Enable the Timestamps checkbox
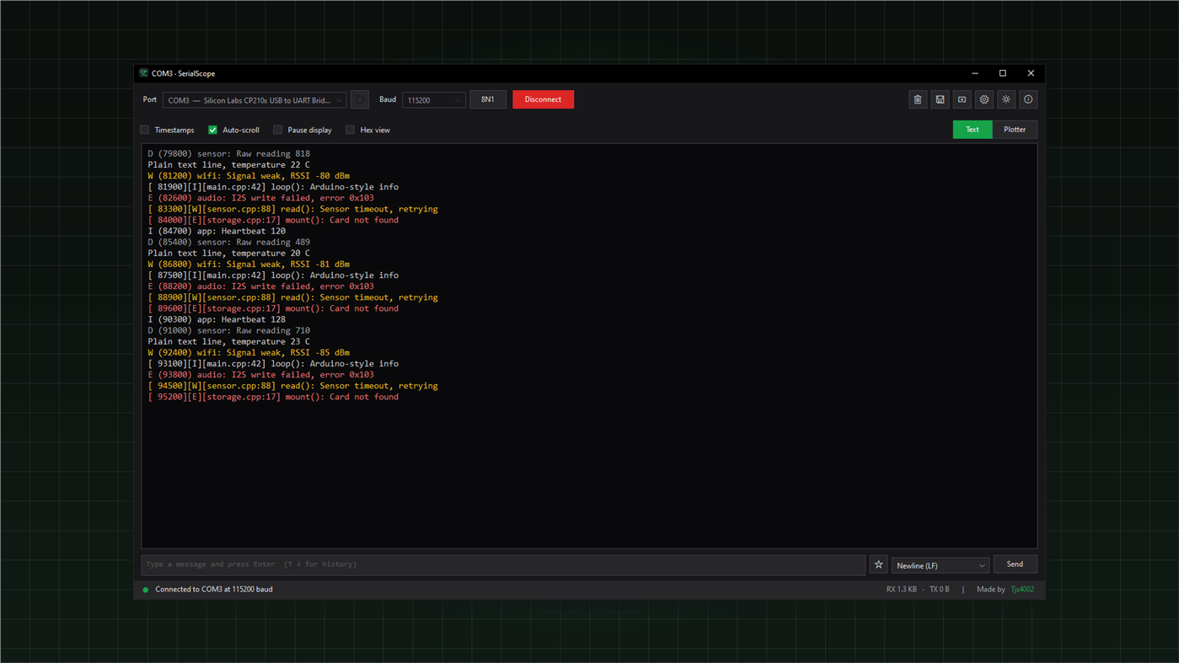The width and height of the screenshot is (1179, 663). [145, 130]
